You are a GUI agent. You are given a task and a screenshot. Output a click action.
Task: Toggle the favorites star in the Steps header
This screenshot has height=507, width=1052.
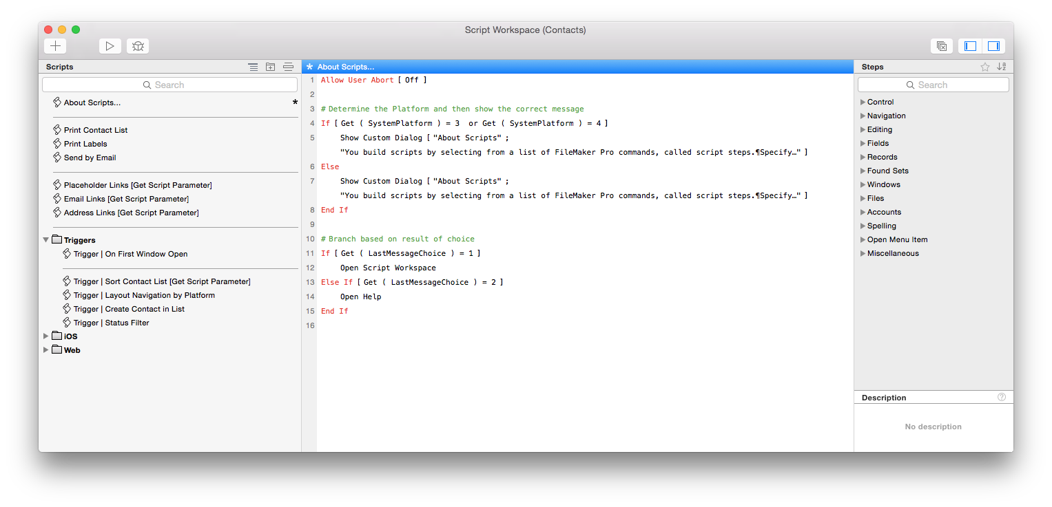point(985,67)
